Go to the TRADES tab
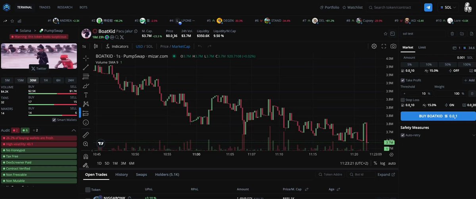 pyautogui.click(x=45, y=7)
